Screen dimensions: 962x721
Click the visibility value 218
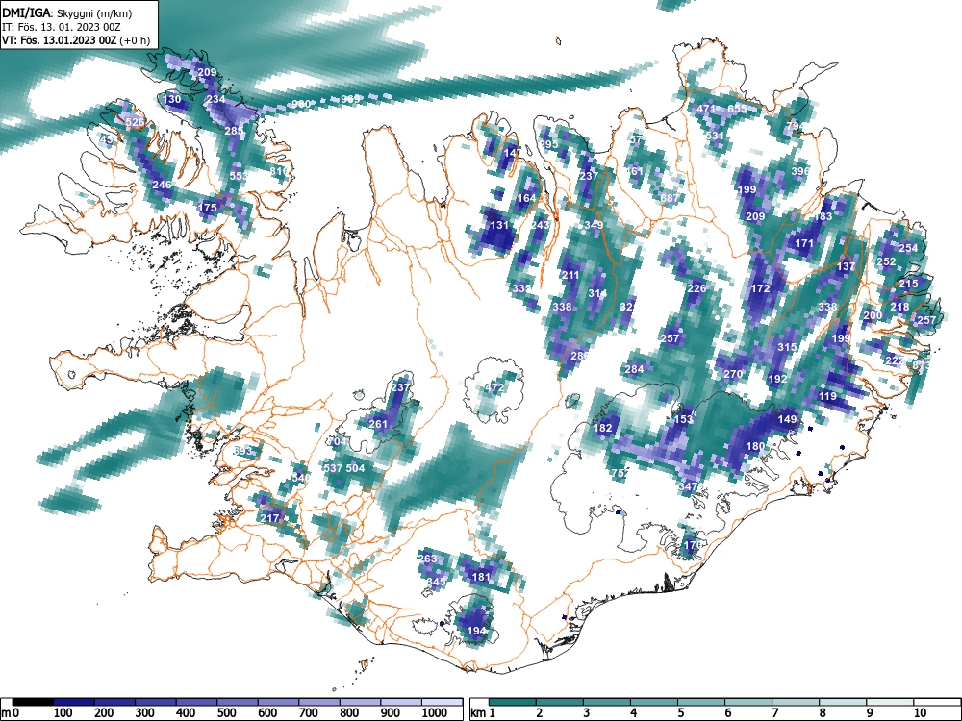[900, 307]
